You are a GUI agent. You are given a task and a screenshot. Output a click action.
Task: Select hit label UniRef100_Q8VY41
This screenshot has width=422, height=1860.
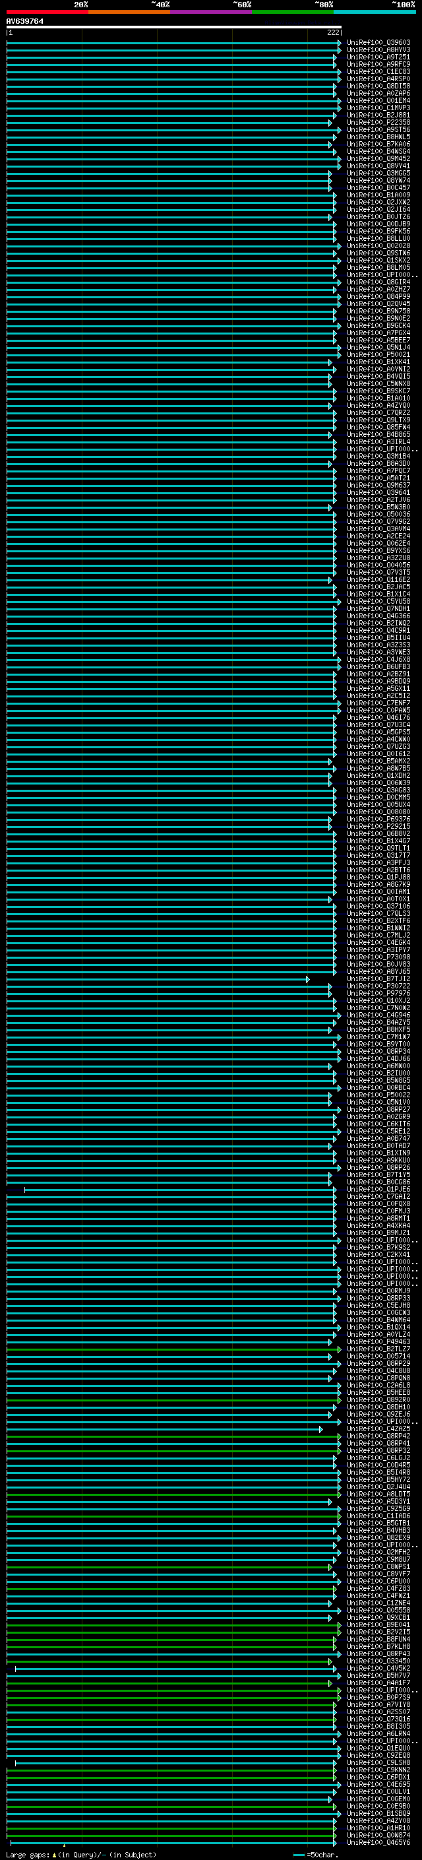coord(378,166)
